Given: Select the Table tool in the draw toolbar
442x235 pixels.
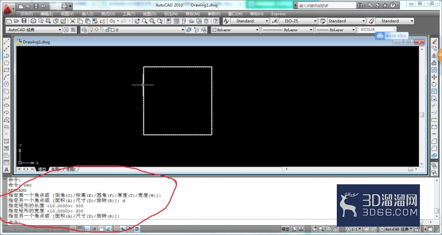Looking at the screenshot, I should [x=6, y=163].
